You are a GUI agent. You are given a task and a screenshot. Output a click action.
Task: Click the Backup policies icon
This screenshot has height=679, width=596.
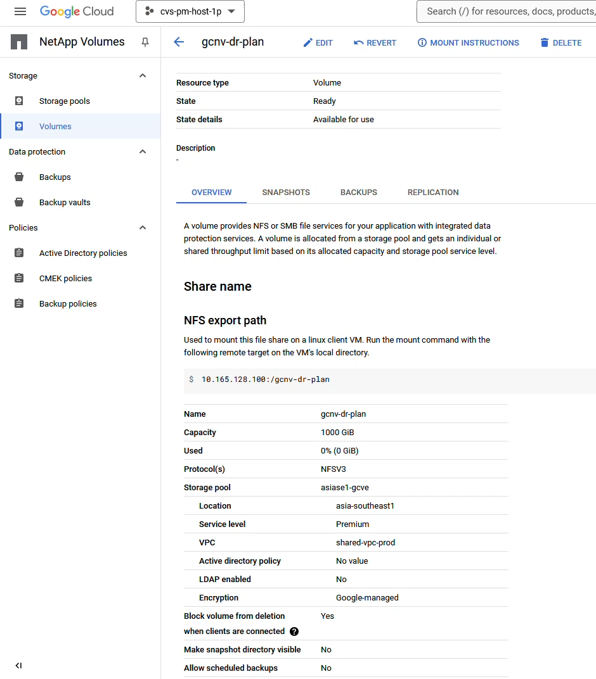click(19, 303)
